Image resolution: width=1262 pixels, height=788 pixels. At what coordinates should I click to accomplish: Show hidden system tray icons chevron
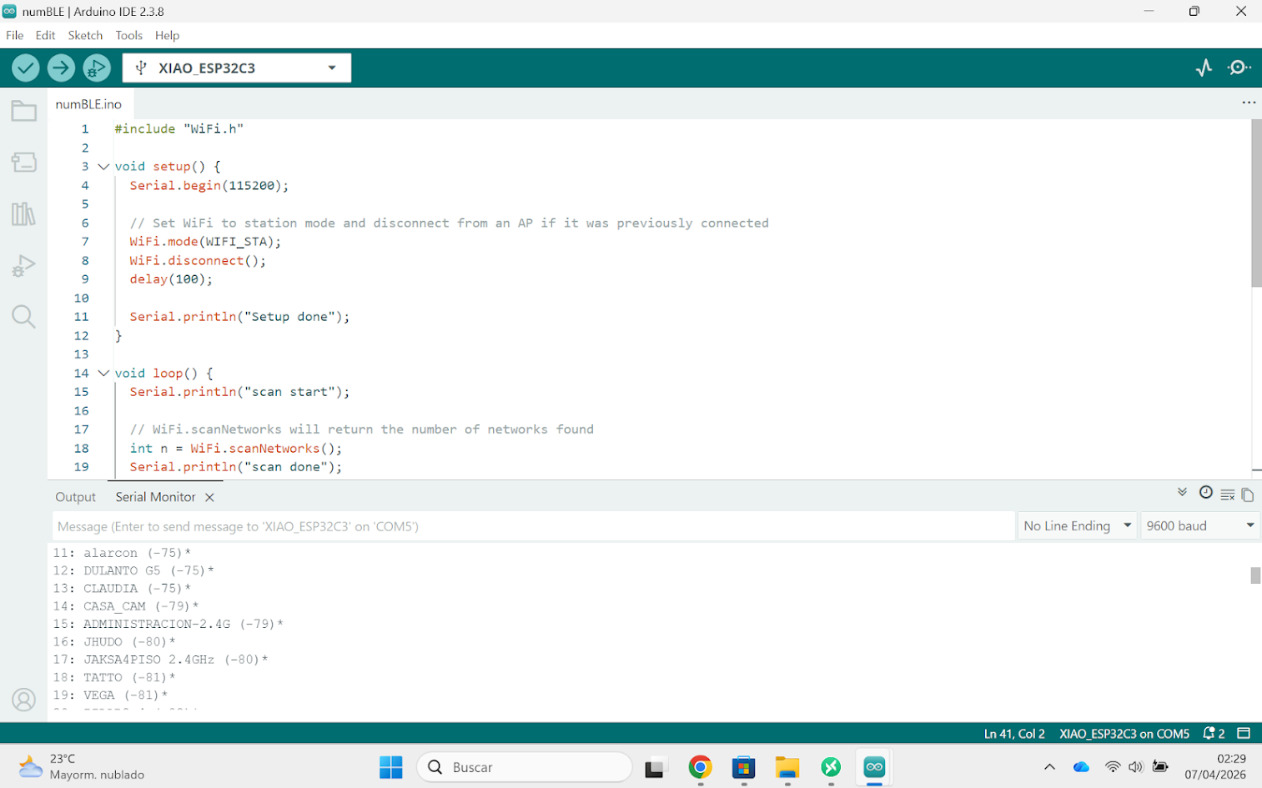point(1049,767)
